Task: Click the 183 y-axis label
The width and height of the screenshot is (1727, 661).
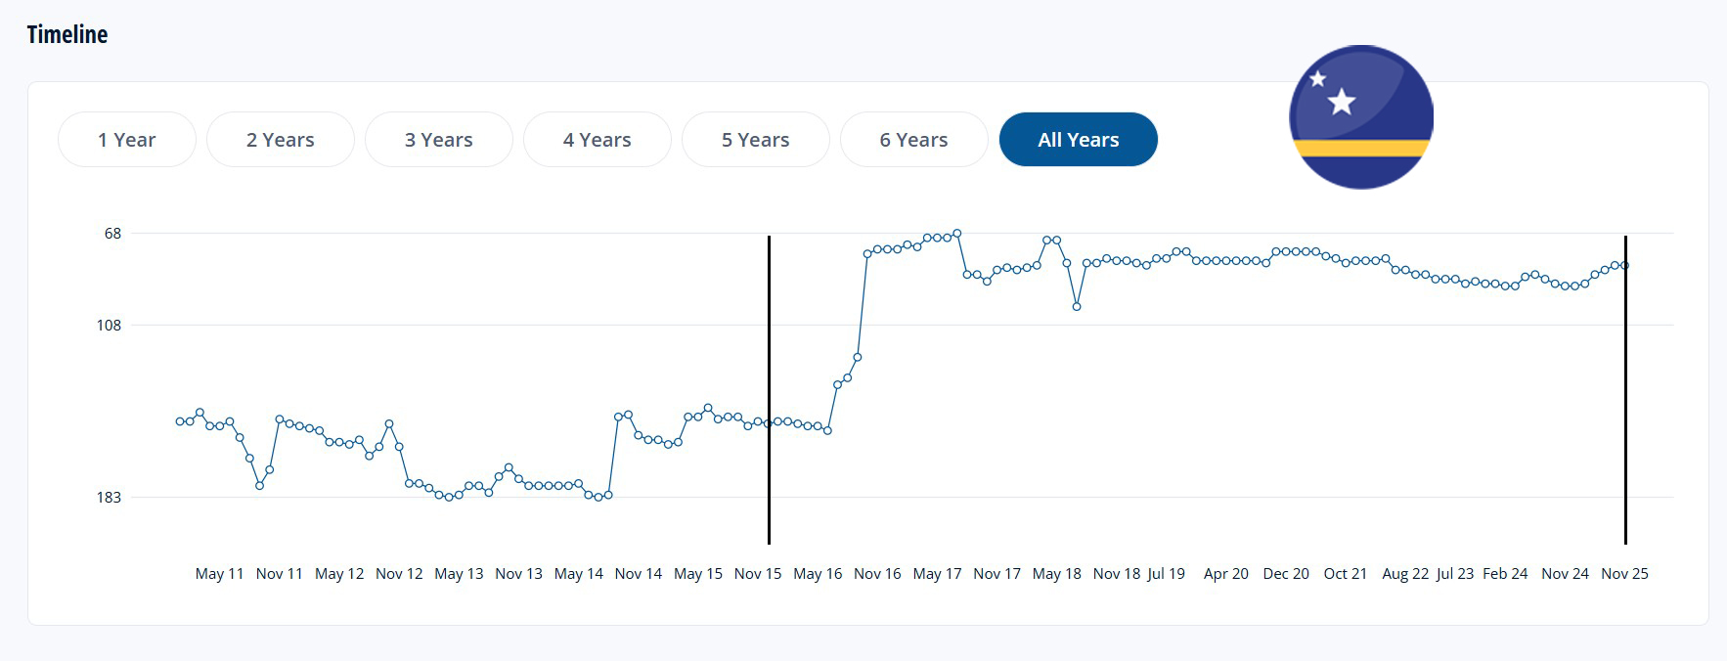Action: point(110,498)
